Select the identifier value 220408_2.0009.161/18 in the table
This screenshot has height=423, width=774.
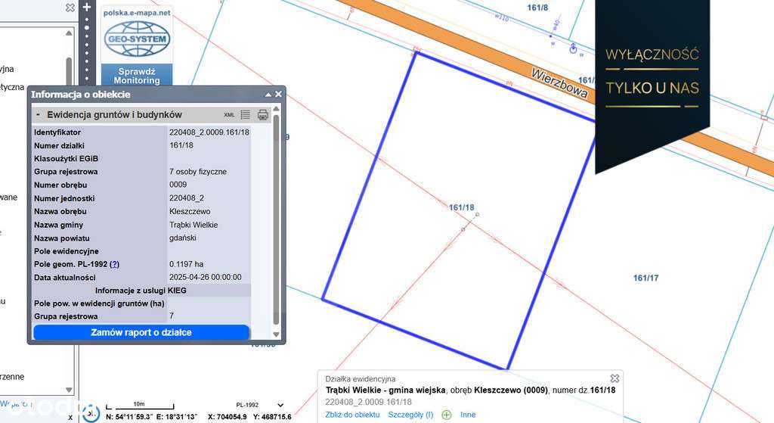coord(209,132)
